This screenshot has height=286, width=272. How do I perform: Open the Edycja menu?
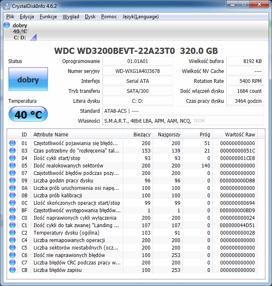click(27, 17)
